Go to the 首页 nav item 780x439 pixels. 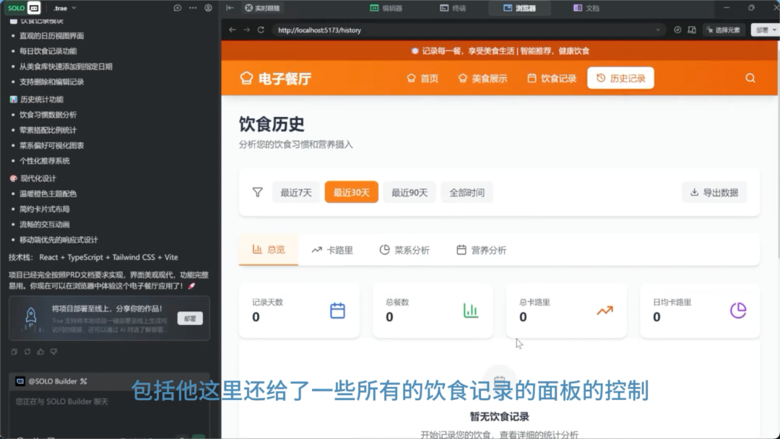click(x=422, y=78)
